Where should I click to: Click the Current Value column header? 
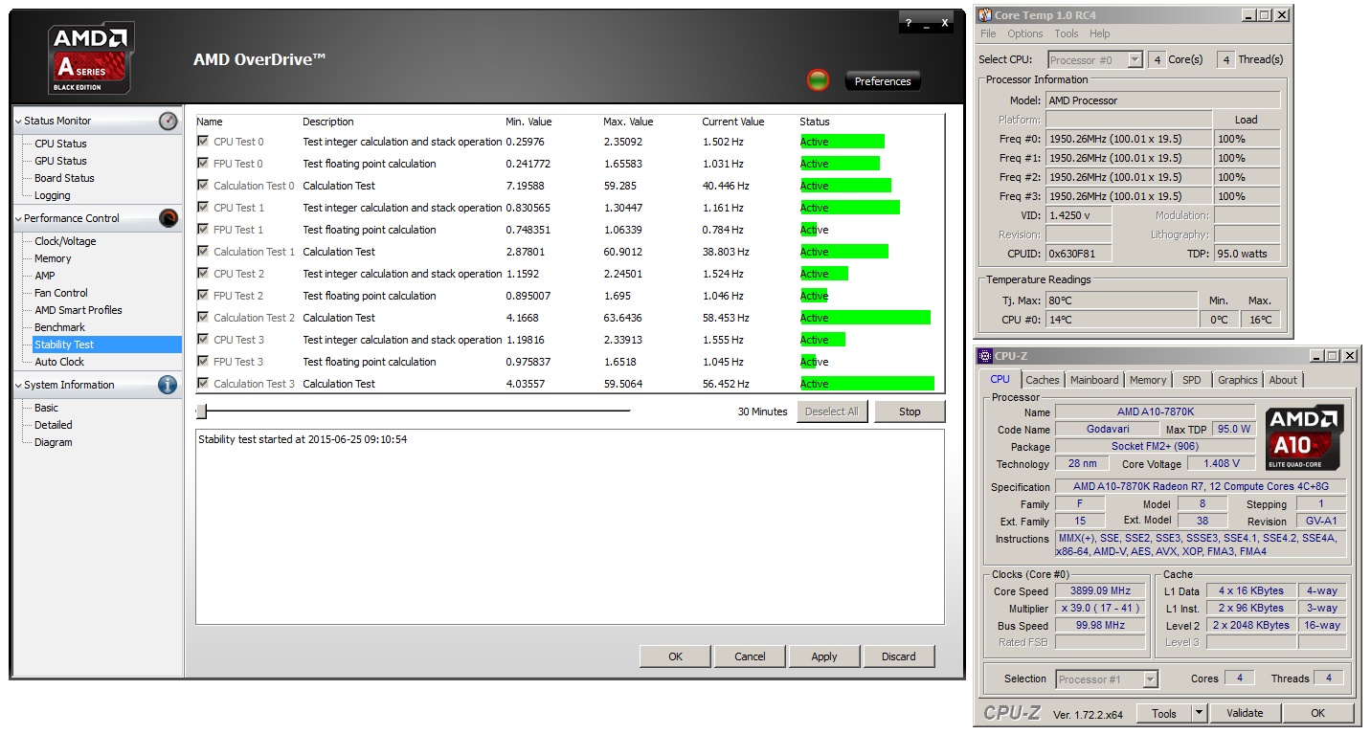pyautogui.click(x=733, y=122)
